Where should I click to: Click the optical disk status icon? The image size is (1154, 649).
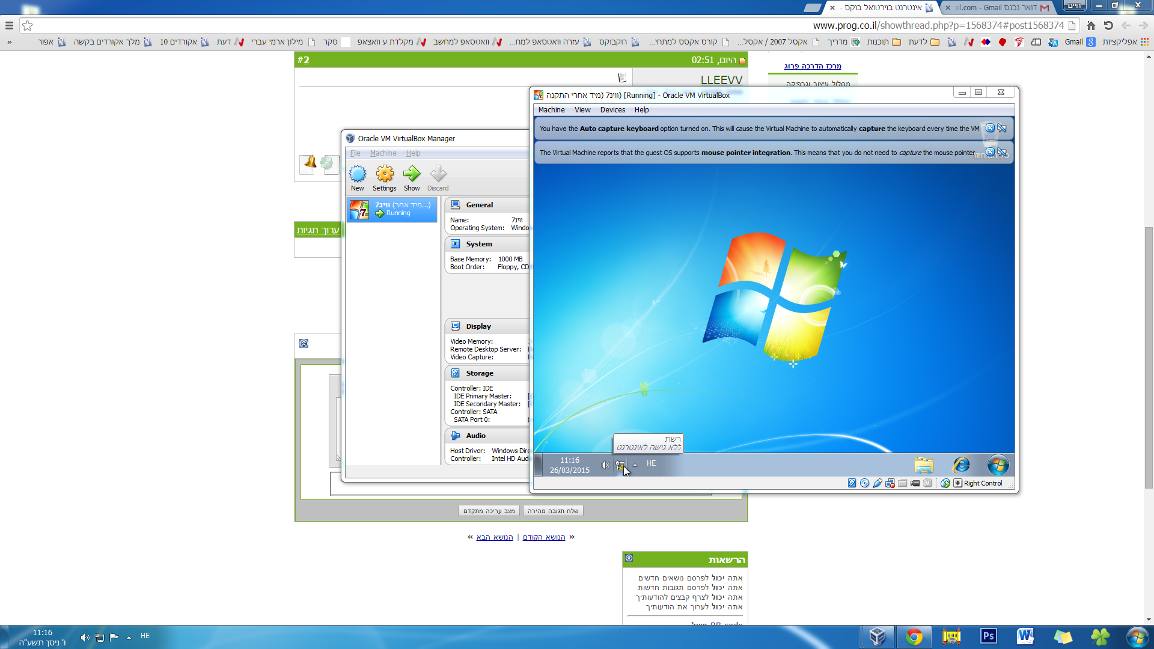[x=864, y=483]
